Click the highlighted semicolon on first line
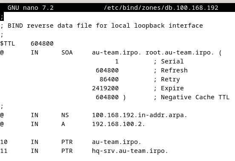 coord(2,17)
